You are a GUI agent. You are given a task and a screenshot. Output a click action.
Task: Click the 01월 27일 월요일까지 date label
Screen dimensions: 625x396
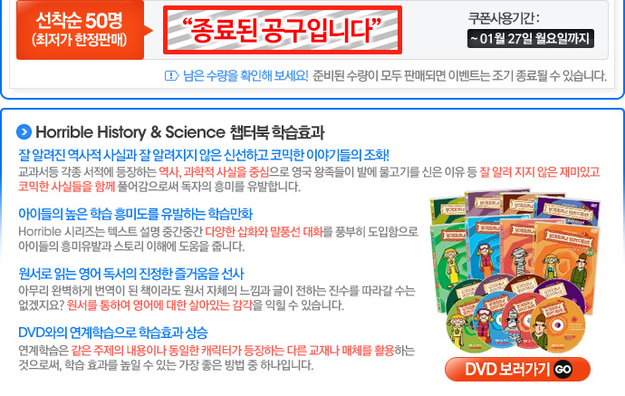(x=531, y=39)
